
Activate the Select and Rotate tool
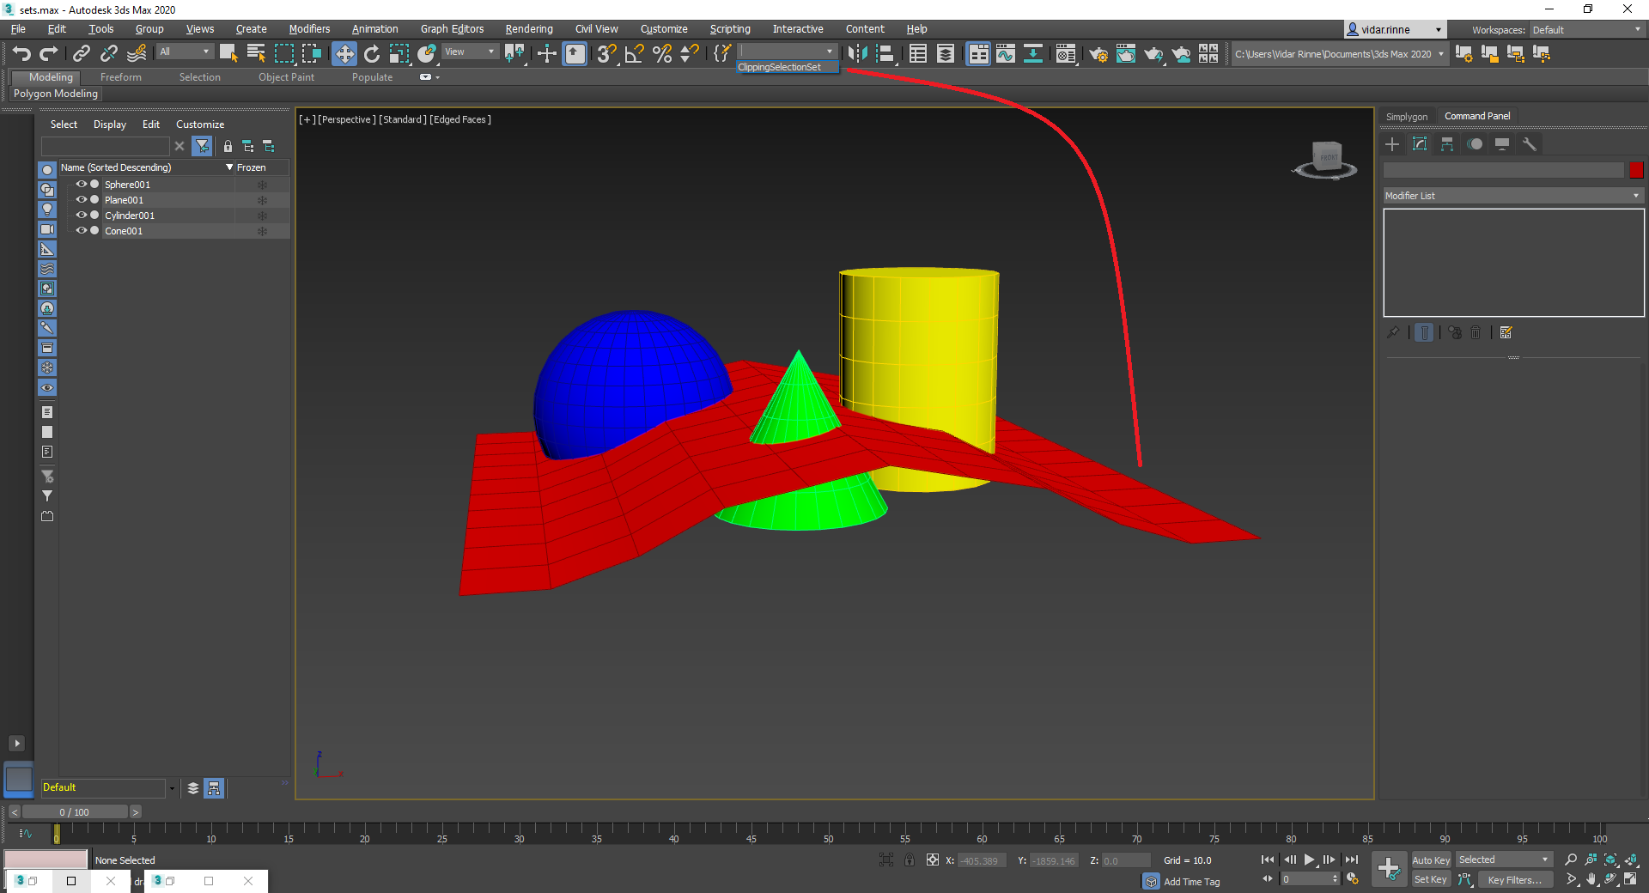tap(372, 54)
